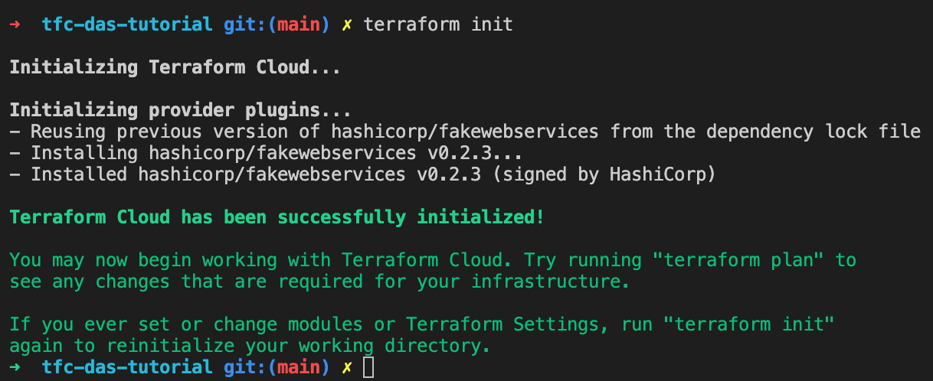The width and height of the screenshot is (933, 381).
Task: Click 'git:(main)' branch indicator on last line
Action: tap(277, 368)
